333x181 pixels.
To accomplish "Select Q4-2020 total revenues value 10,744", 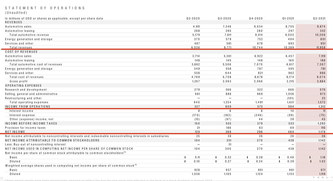I will [258, 47].
